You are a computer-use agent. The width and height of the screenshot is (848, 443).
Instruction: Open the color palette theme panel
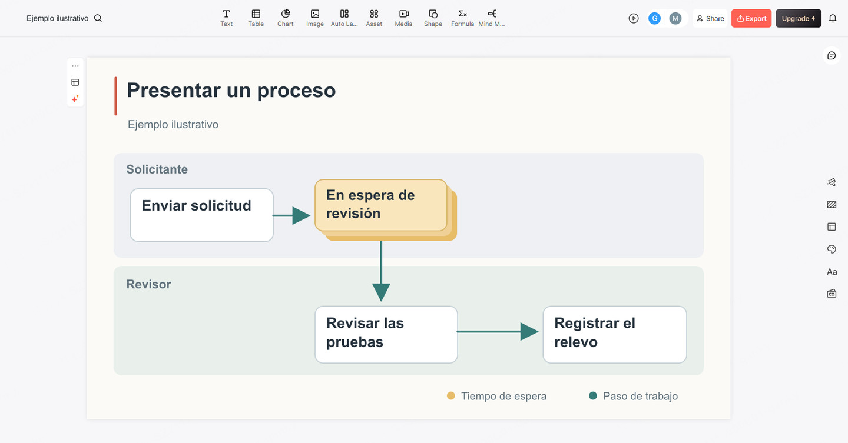click(x=832, y=249)
